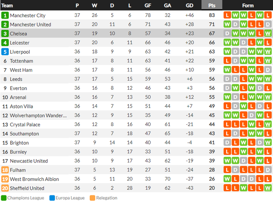Sort the table by Pts column
Screen dimensions: 273x202
point(212,5)
